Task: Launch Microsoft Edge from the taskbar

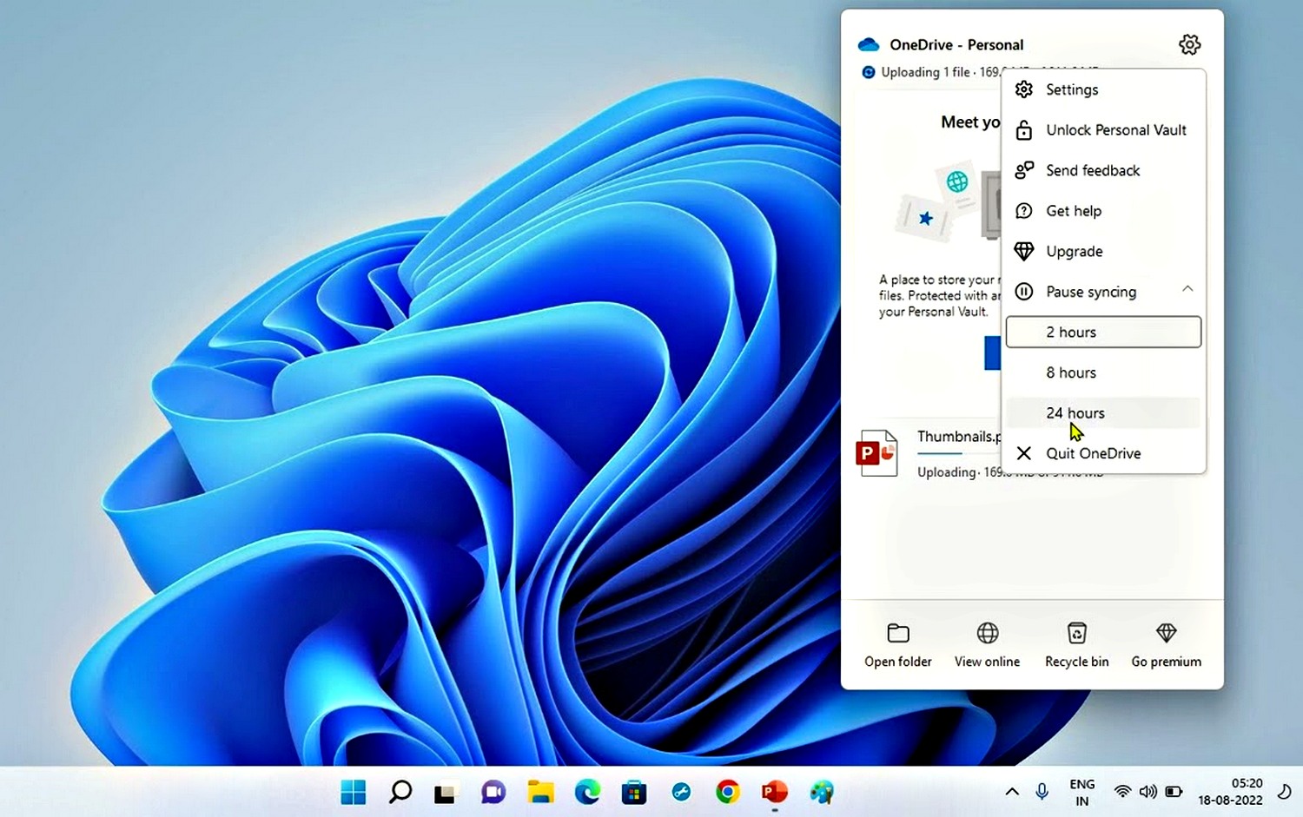Action: 587,791
